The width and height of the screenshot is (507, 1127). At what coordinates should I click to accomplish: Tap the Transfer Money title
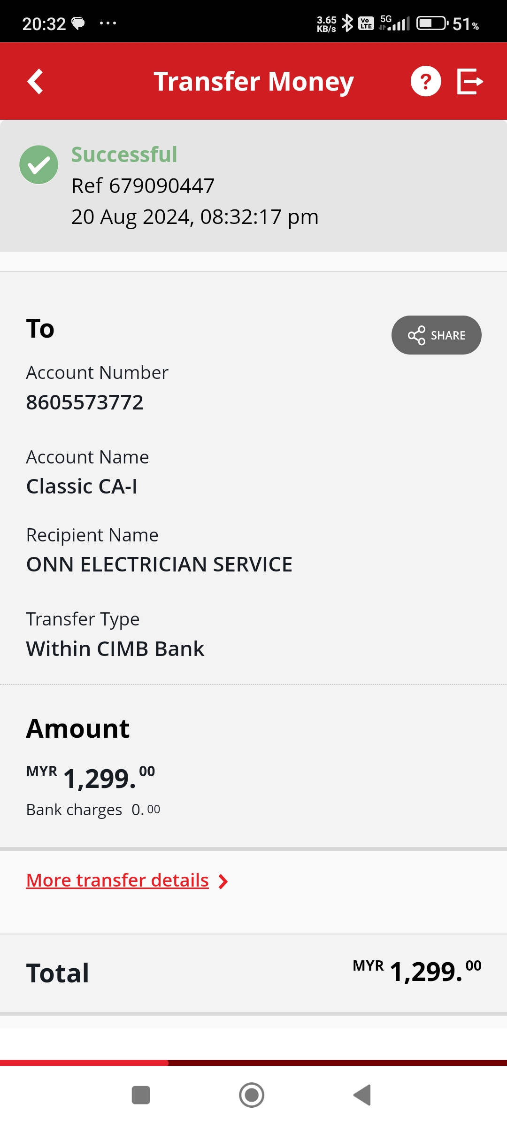pyautogui.click(x=253, y=81)
